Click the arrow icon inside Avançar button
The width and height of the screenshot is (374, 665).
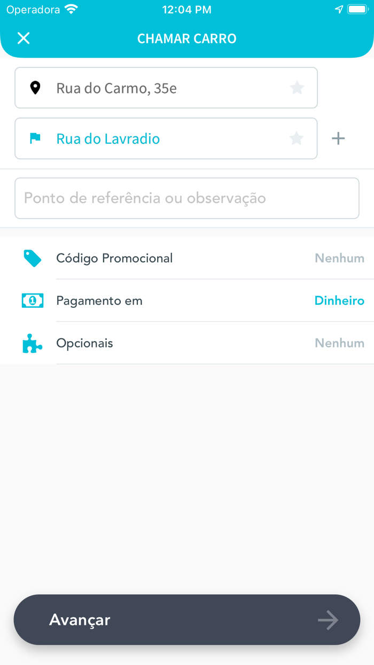[x=328, y=620]
